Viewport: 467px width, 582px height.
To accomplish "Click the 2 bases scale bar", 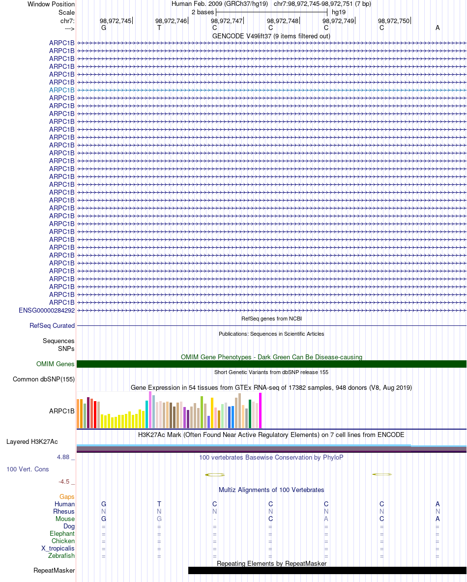I will pyautogui.click(x=271, y=12).
